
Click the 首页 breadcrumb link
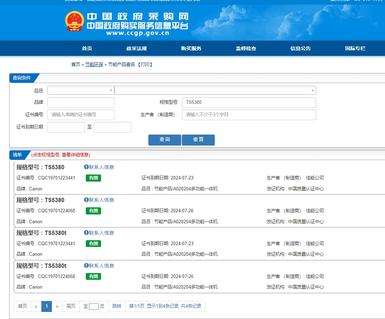(76, 64)
